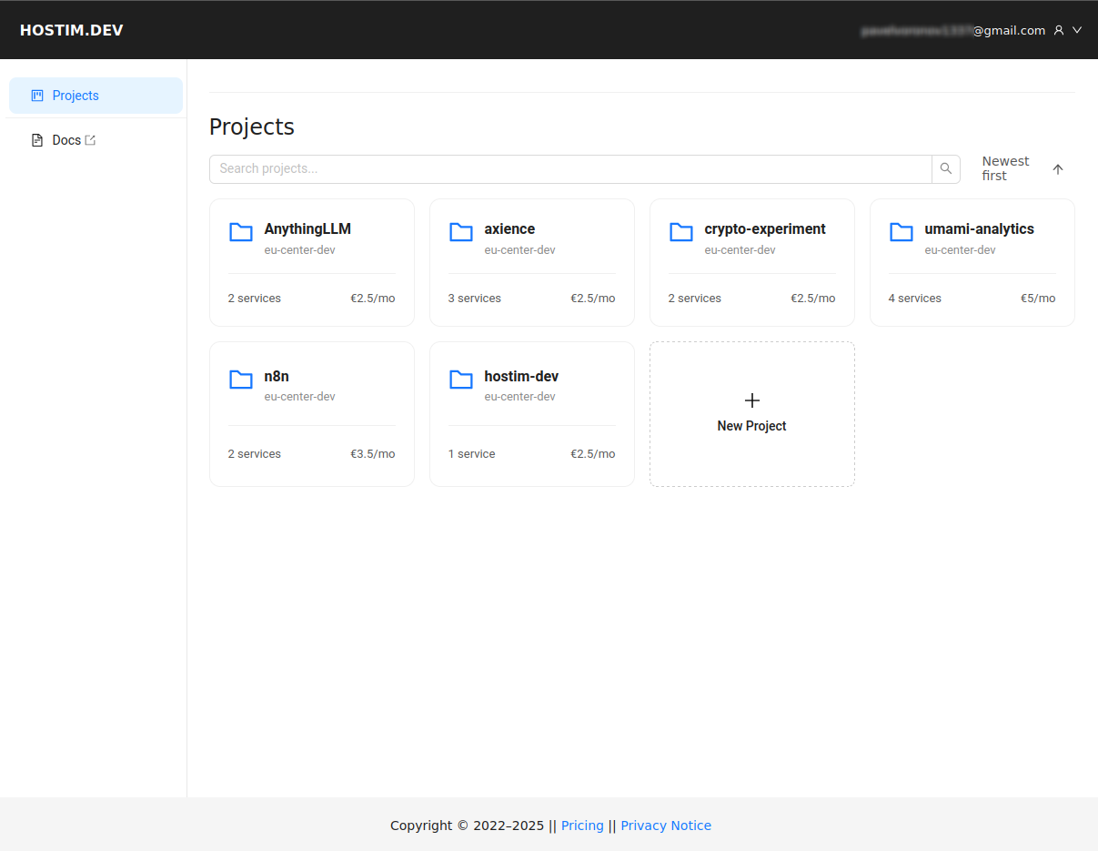1098x851 pixels.
Task: Create a New Project
Action: click(751, 414)
